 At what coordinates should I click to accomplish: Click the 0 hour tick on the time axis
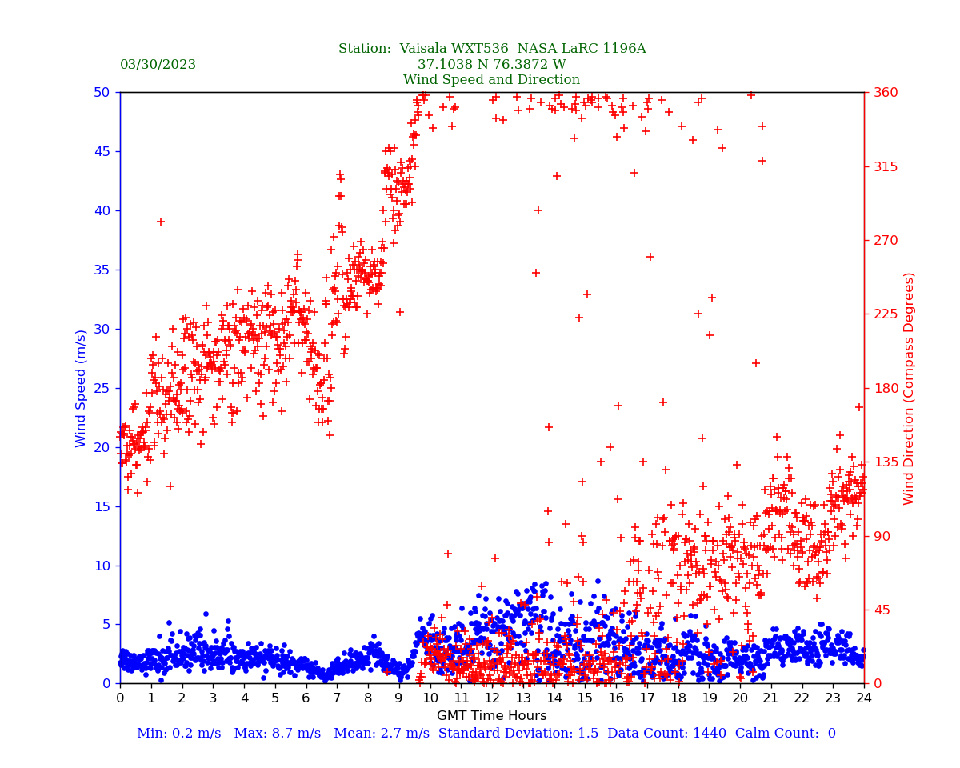pos(120,698)
